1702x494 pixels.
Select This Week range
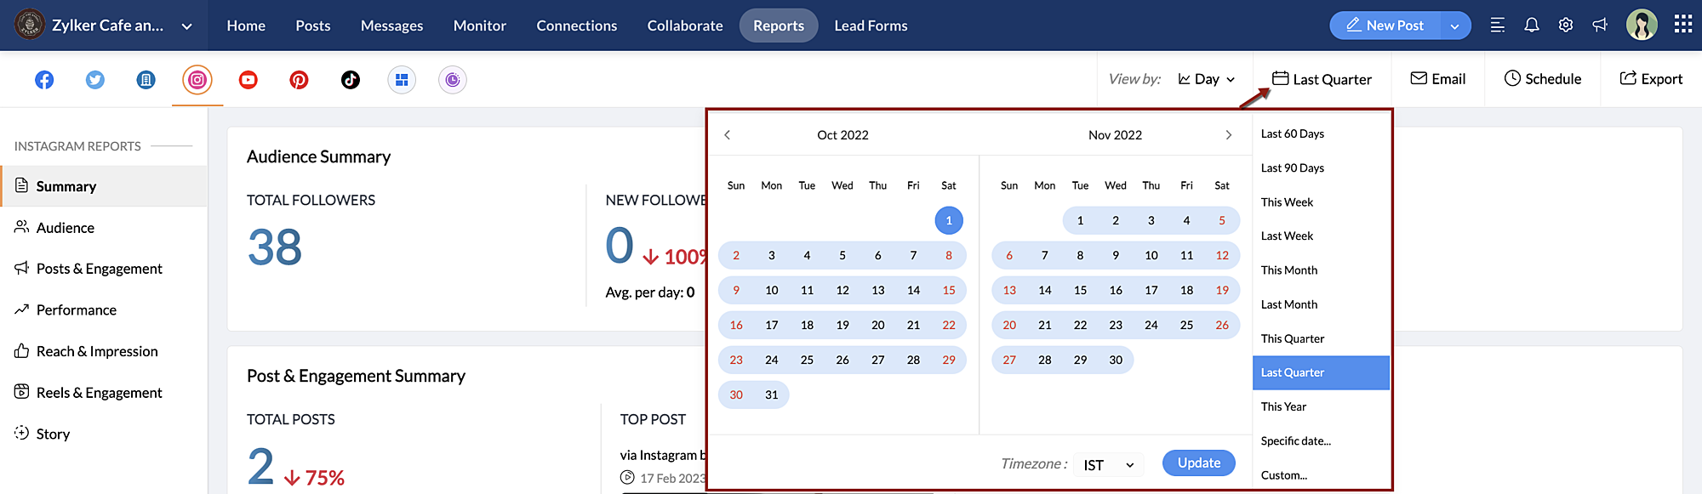1322,202
